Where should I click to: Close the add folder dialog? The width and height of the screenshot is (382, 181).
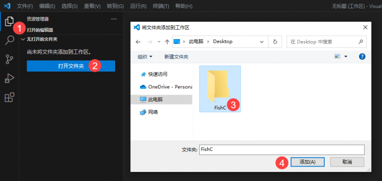(365, 27)
